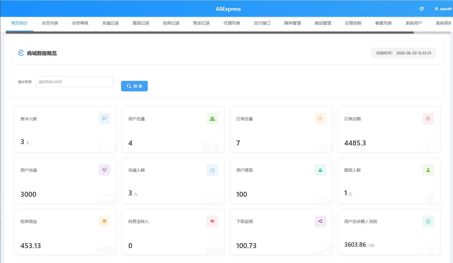Image resolution: width=453 pixels, height=263 pixels.
Task: Go to the 商品管理 tab
Action: [x=323, y=23]
